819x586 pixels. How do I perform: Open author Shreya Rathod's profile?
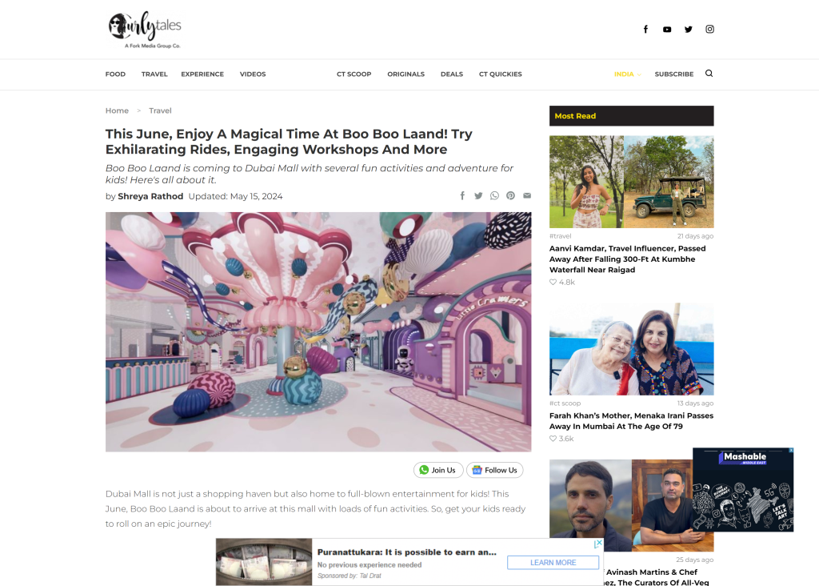click(x=150, y=197)
